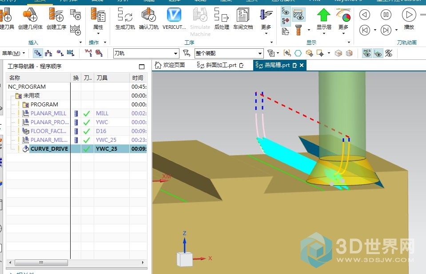
Task: Play the tool path animation (播放)
Action: [409, 15]
